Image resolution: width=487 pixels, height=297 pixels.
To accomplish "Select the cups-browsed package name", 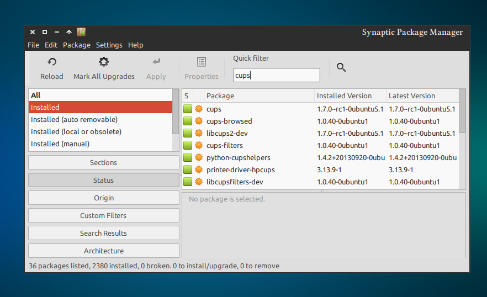I will pyautogui.click(x=229, y=121).
